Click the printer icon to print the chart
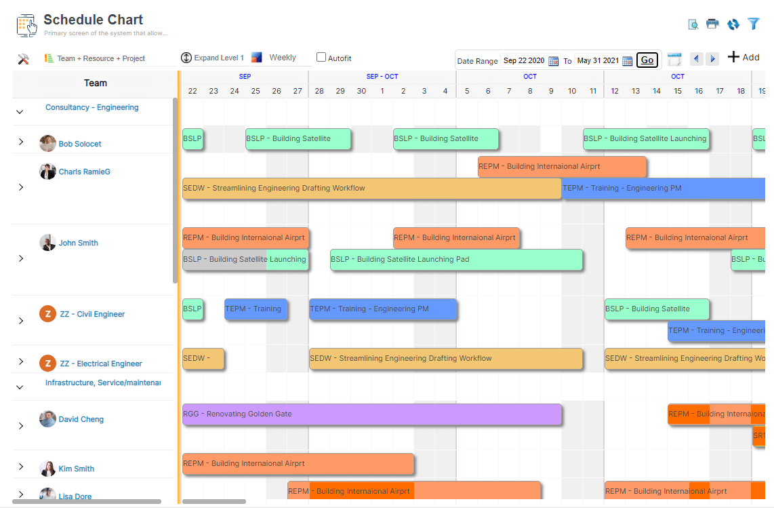Screen dimensions: 774x508 click(x=712, y=24)
